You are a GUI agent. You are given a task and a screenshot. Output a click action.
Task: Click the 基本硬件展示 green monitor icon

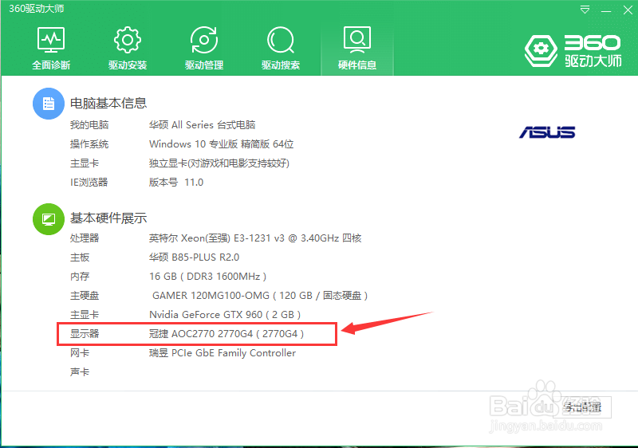[49, 218]
